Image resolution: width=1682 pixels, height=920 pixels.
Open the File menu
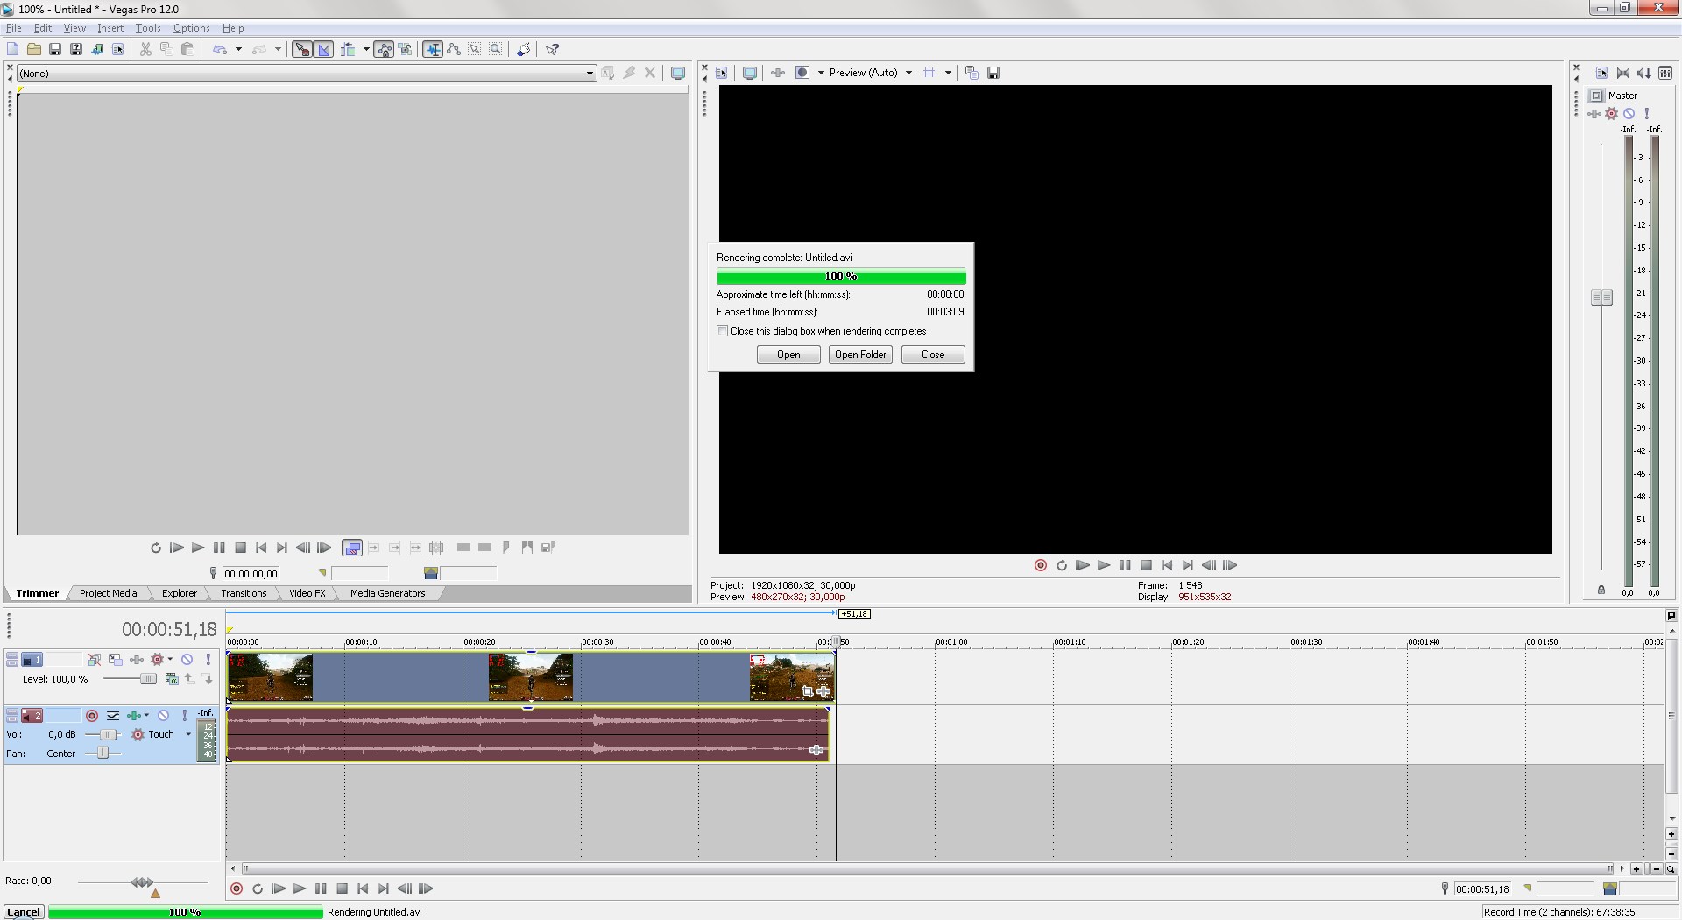pyautogui.click(x=14, y=28)
